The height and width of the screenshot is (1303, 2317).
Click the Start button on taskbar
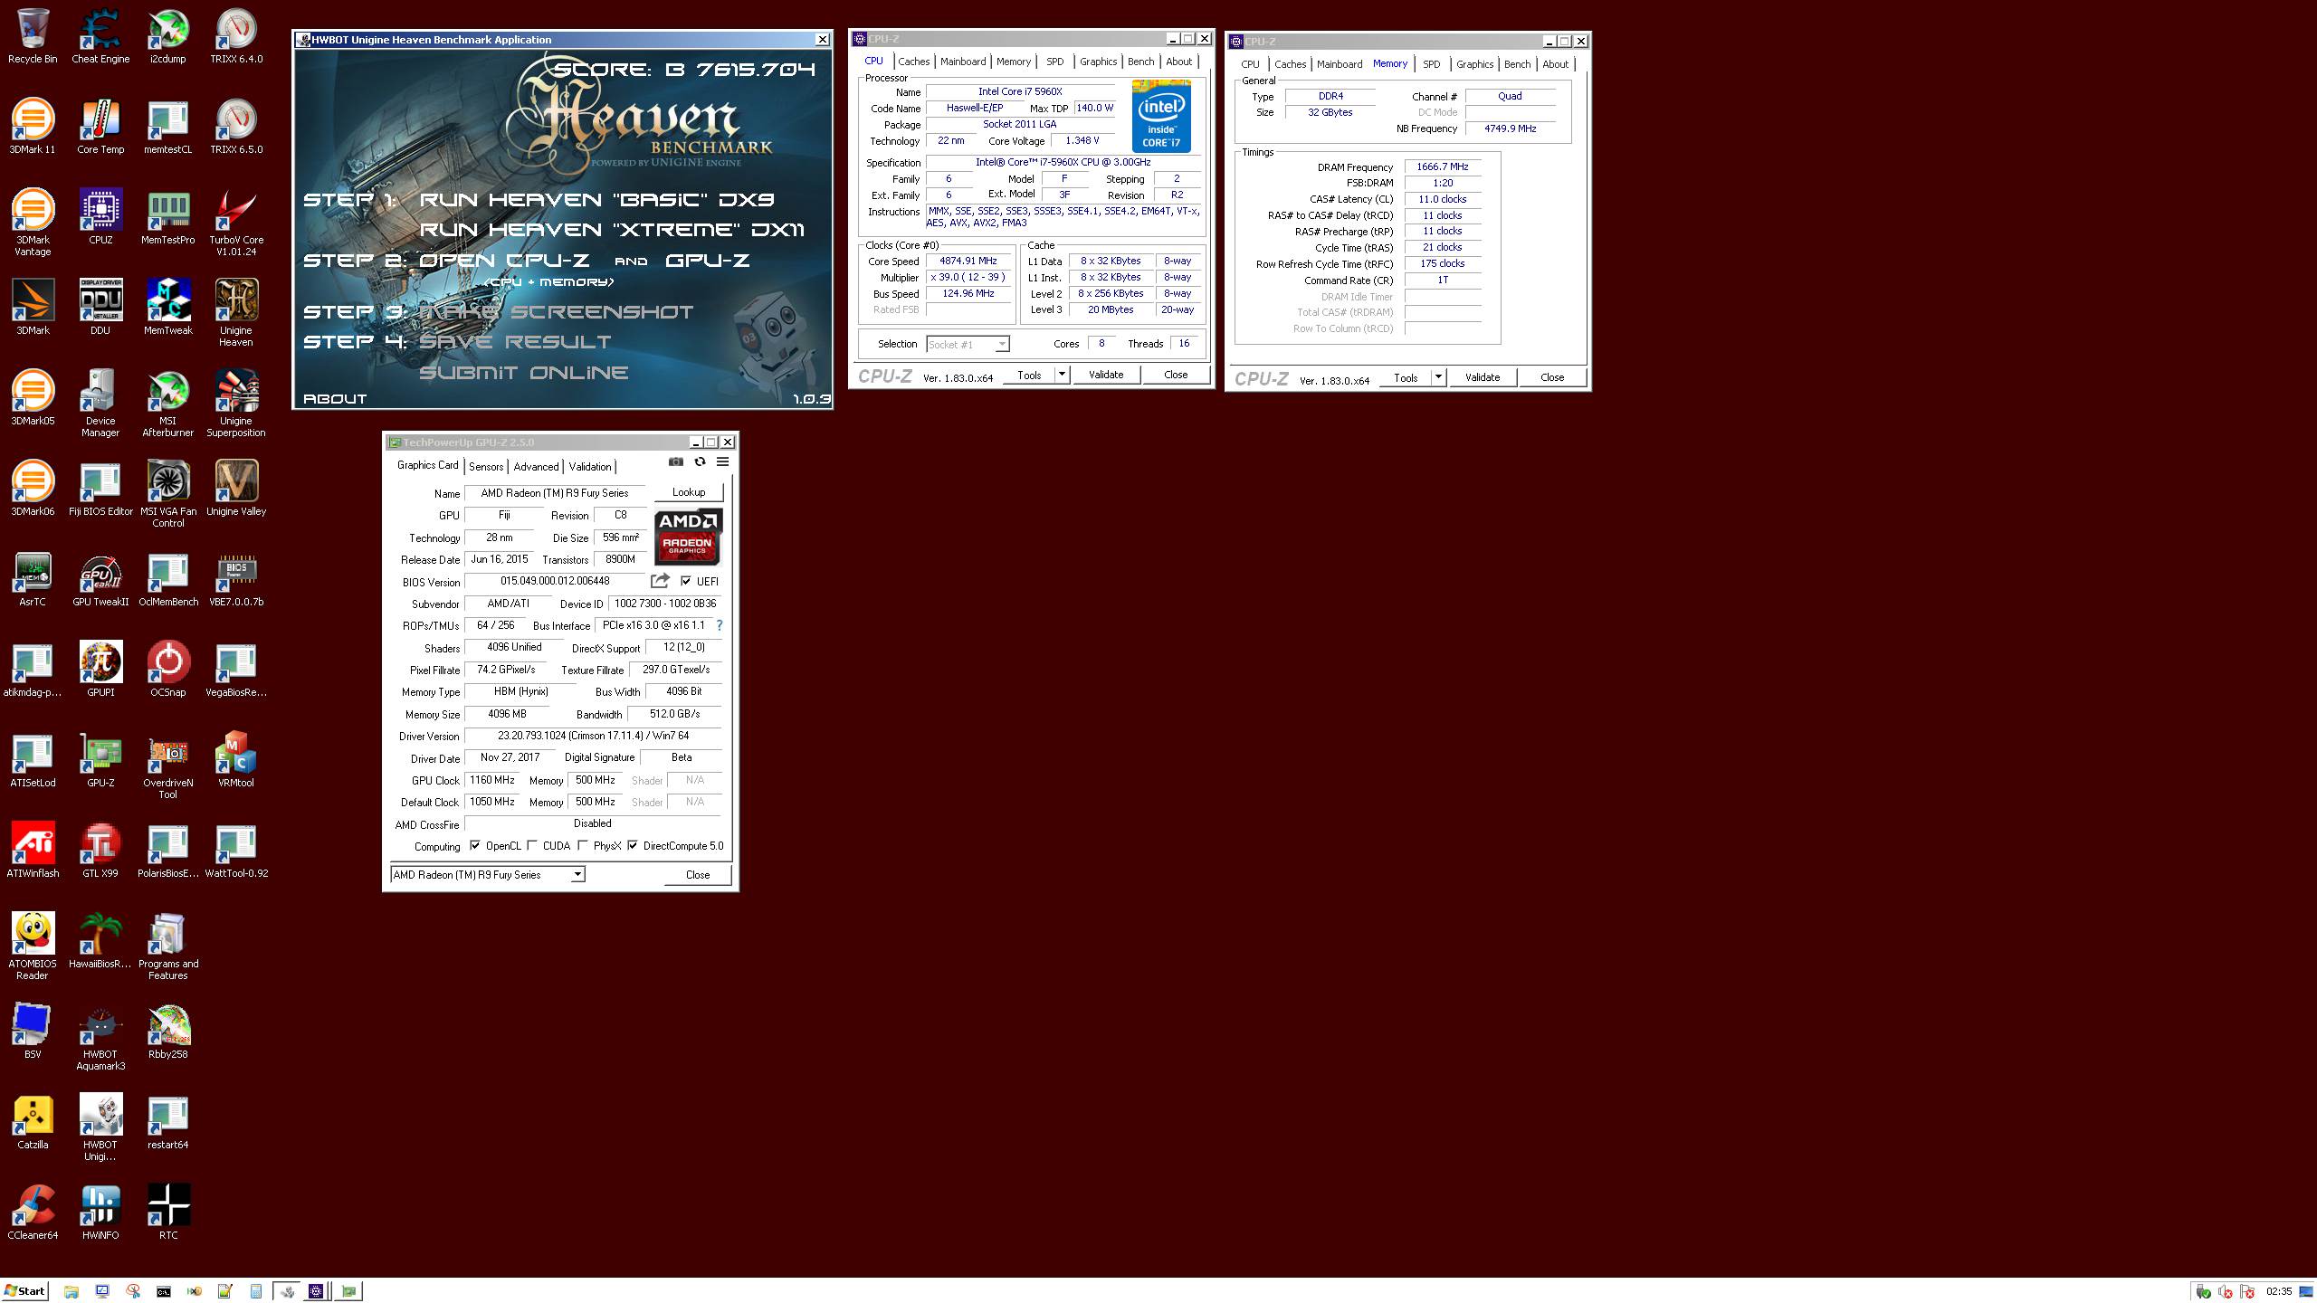[x=25, y=1291]
